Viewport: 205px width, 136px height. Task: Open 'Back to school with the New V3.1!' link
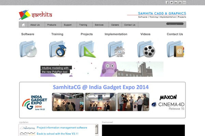click(57, 134)
